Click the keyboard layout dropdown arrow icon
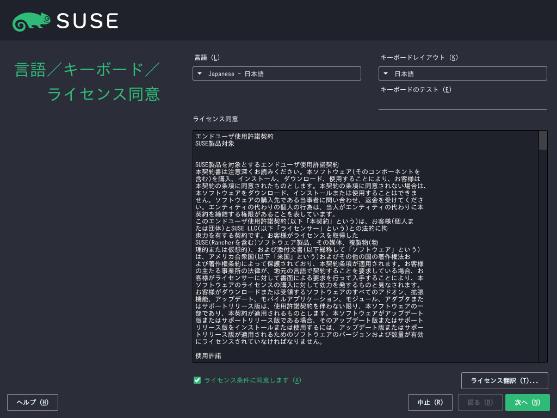Screen dimensions: 557x418 coord(386,73)
